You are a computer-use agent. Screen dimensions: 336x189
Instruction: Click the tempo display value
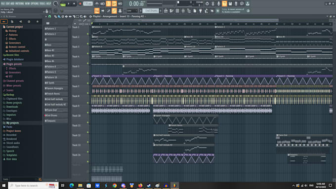pyautogui.click(x=87, y=3)
